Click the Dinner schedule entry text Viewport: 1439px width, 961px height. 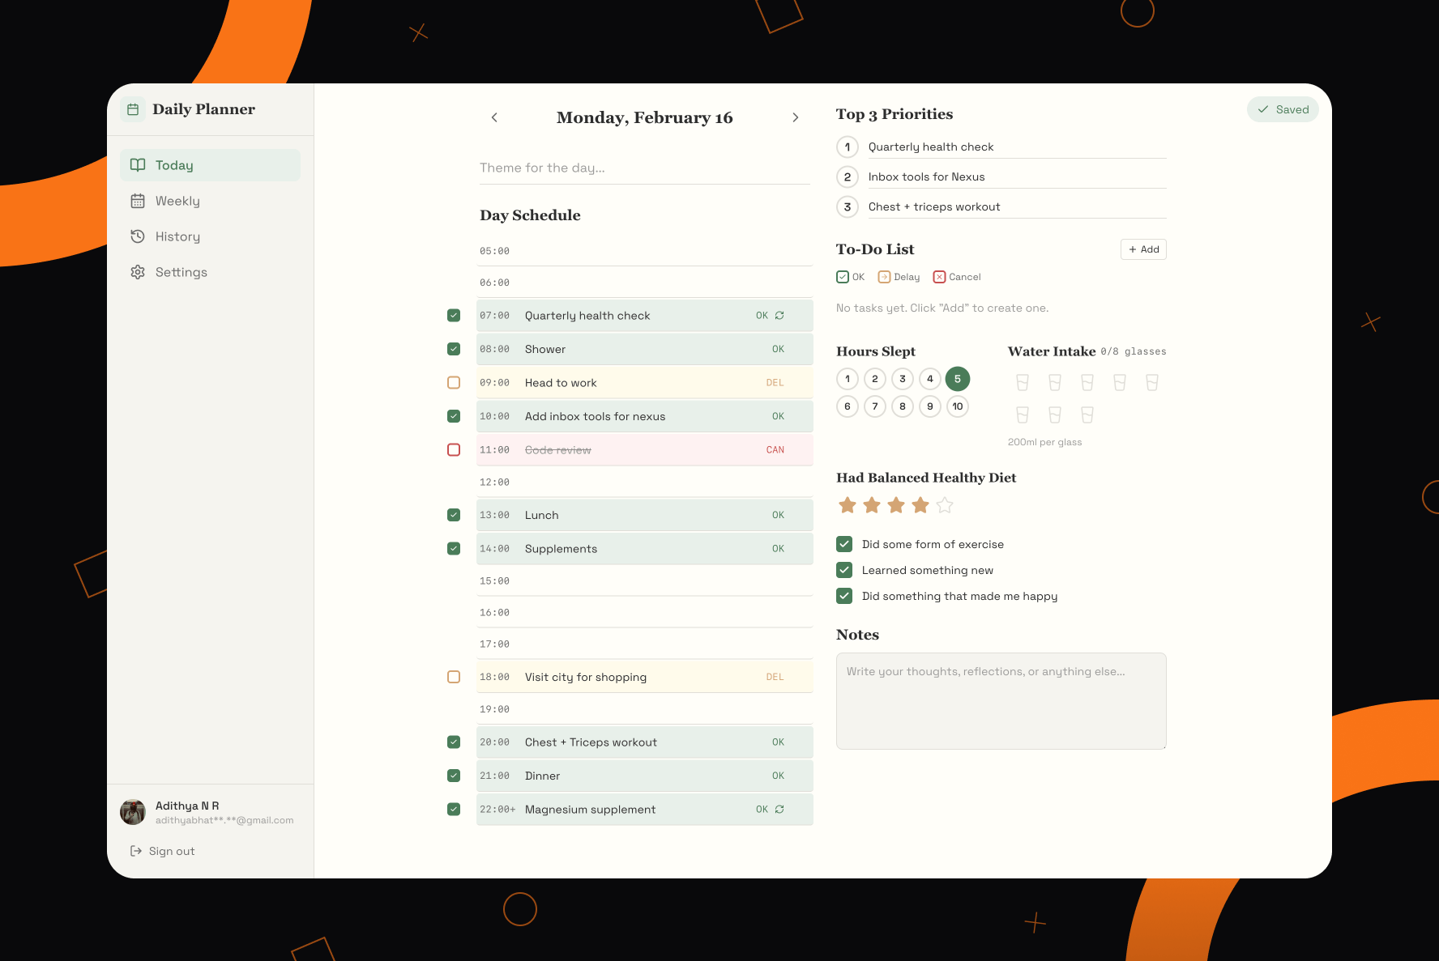pyautogui.click(x=542, y=776)
